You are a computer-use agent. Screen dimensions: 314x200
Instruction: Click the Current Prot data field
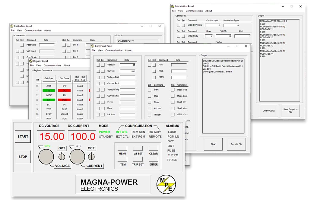pos(128,84)
